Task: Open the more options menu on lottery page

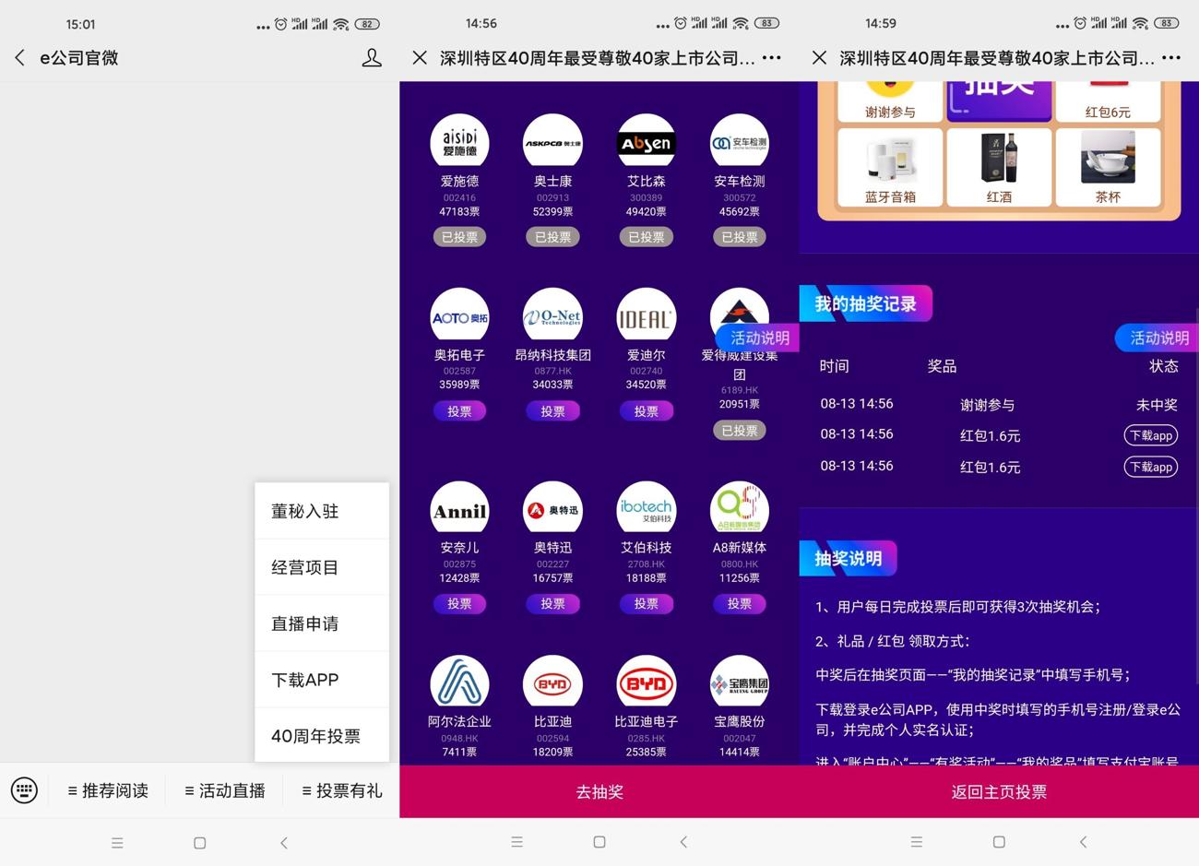Action: [x=1171, y=57]
